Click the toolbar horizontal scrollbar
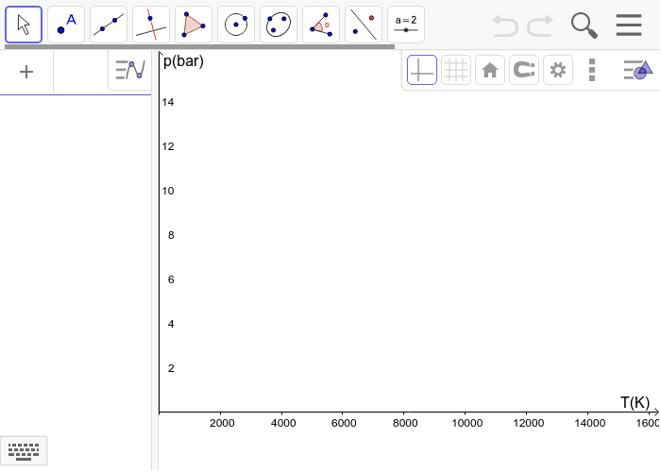The height and width of the screenshot is (472, 661). 200,47
